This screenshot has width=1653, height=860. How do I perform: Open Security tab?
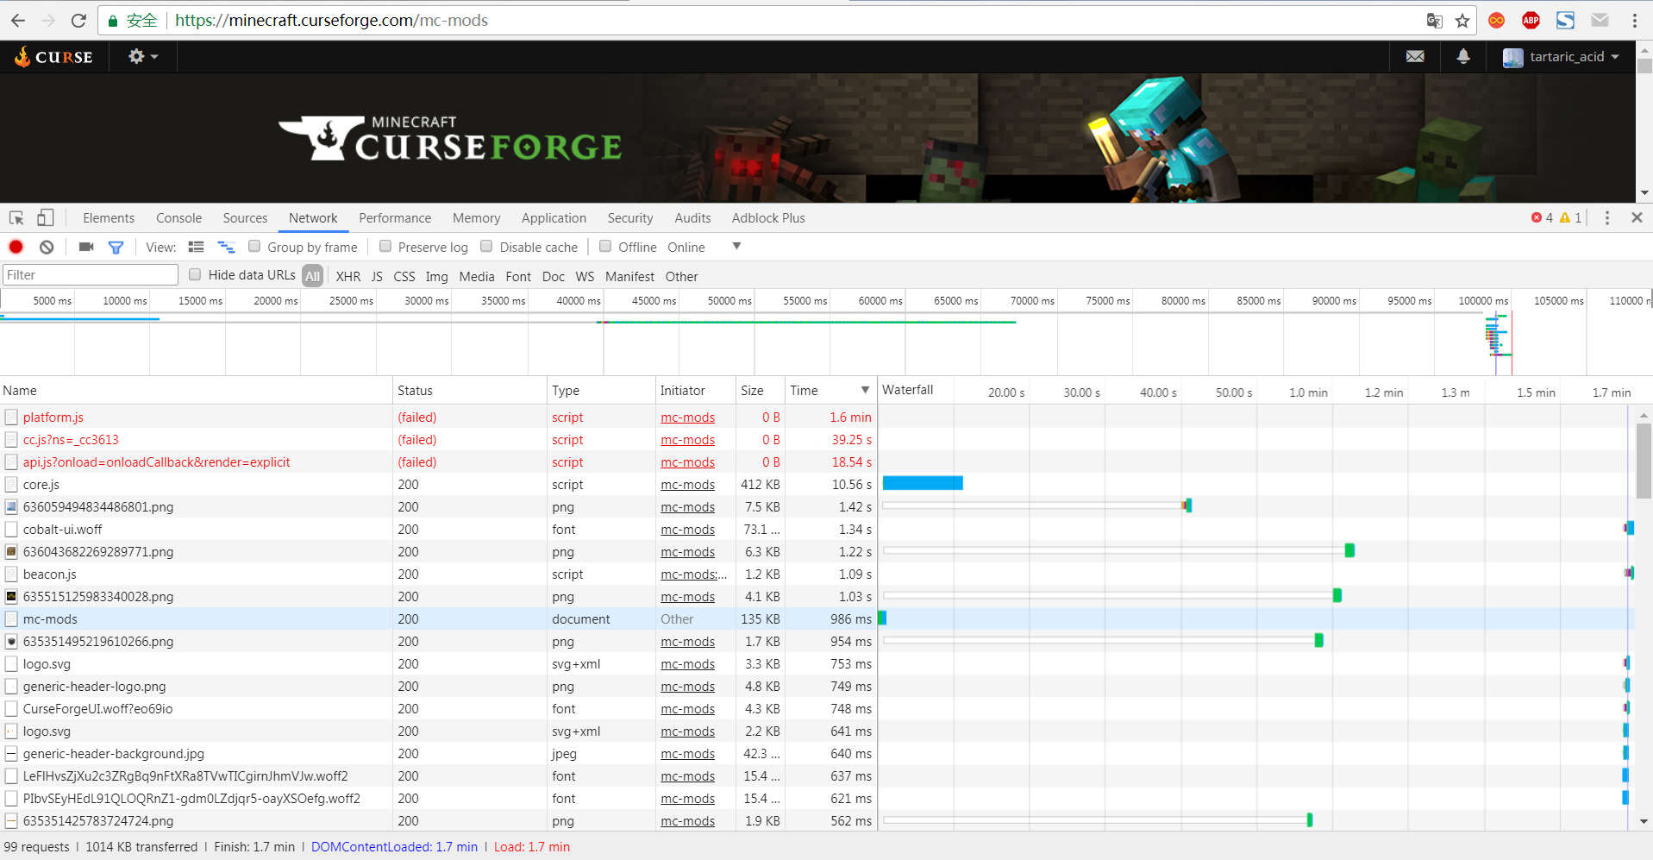tap(630, 218)
